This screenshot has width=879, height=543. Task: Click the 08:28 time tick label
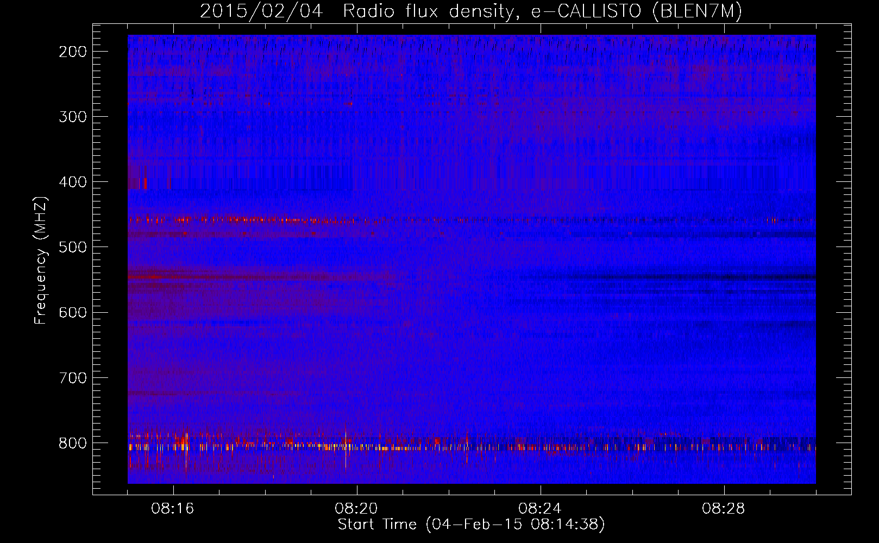(x=724, y=509)
